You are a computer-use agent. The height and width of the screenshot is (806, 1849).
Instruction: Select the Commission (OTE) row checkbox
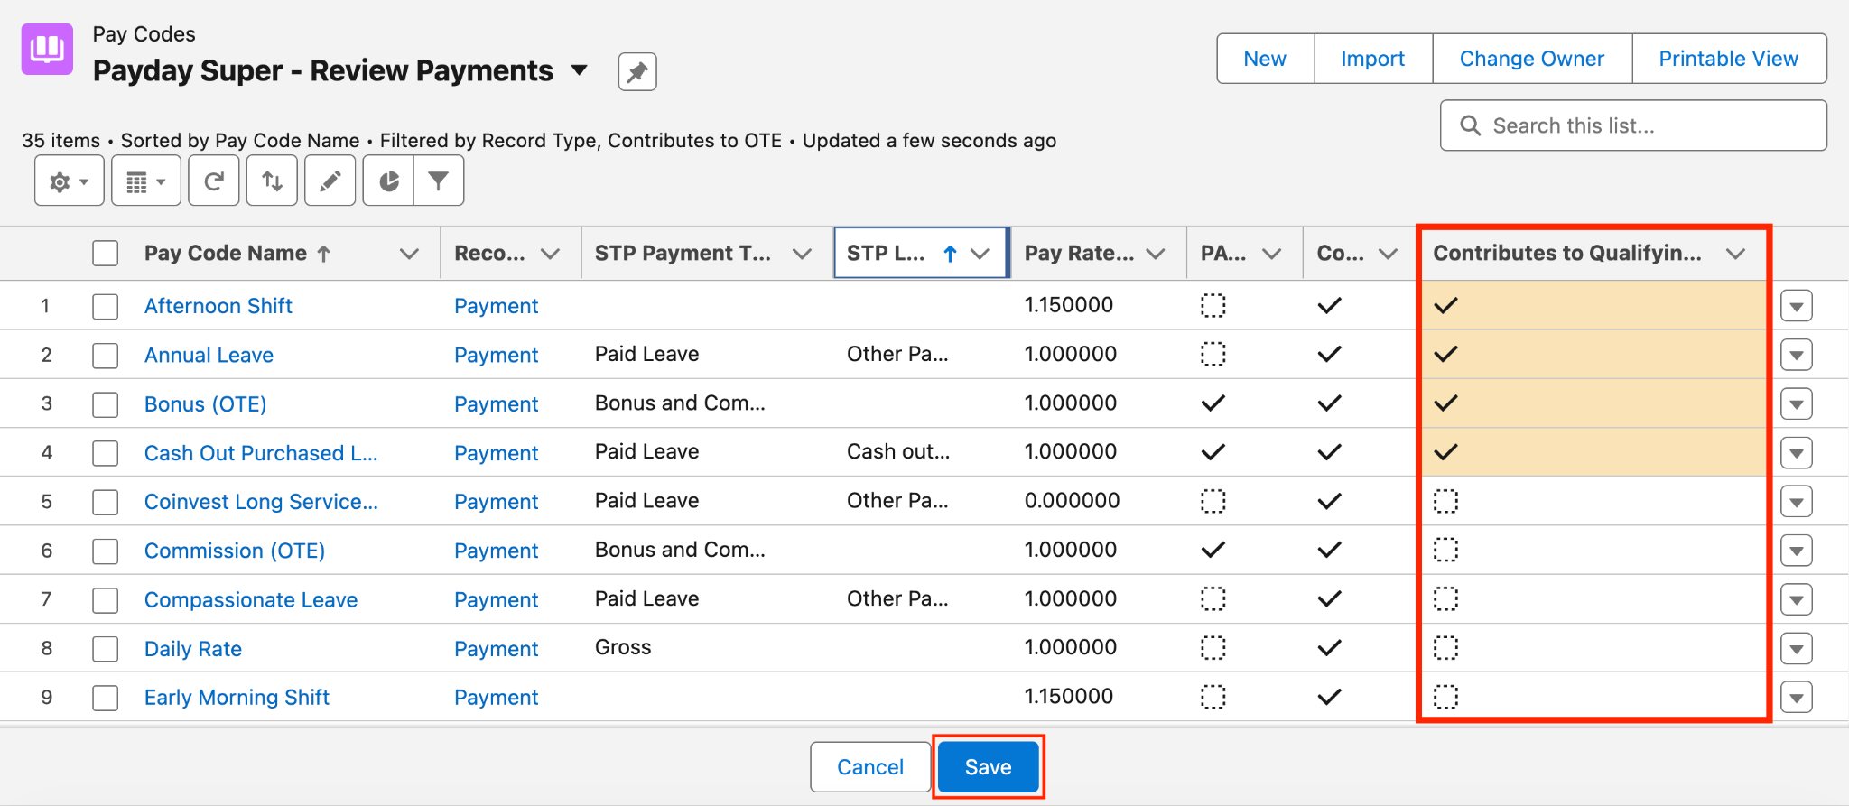(x=106, y=551)
